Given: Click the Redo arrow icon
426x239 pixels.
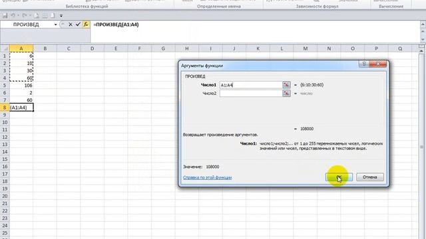Looking at the screenshot, I should pyautogui.click(x=25, y=16).
